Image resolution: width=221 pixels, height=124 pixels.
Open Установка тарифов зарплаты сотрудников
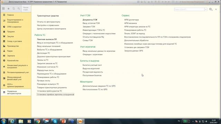(55, 94)
